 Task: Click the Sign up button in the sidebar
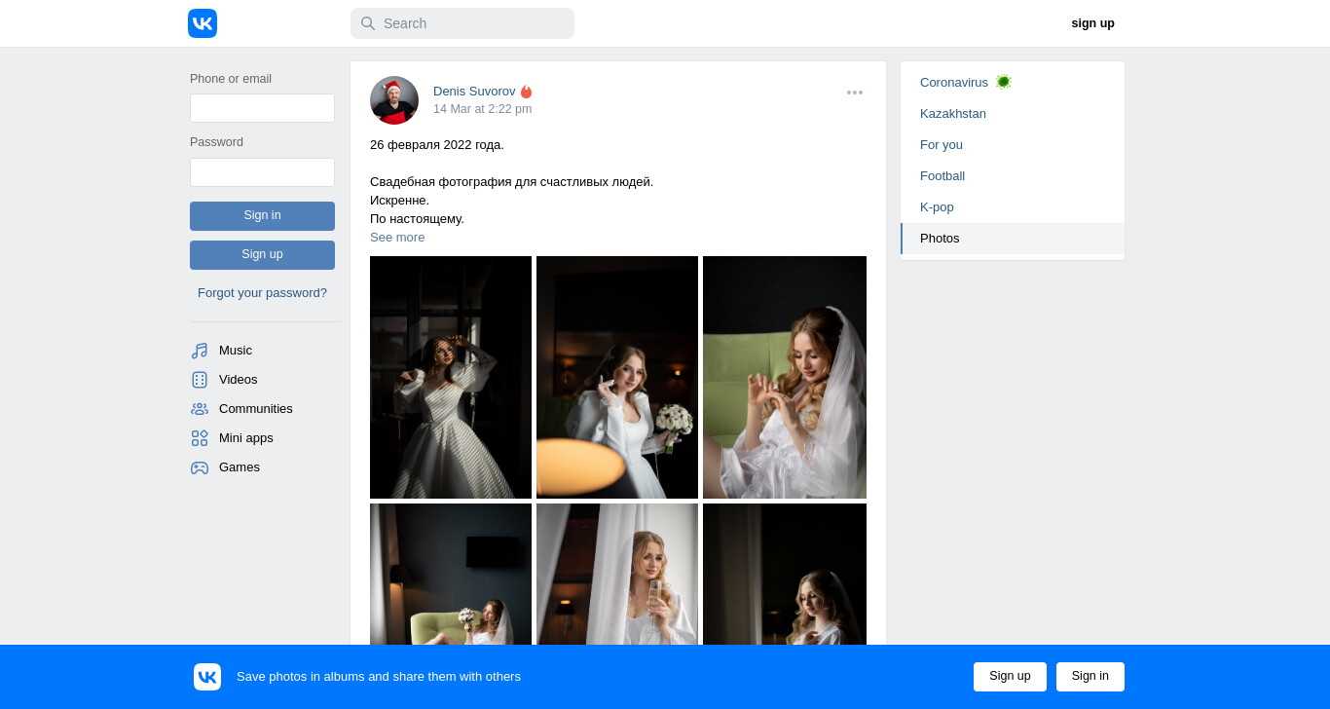click(262, 255)
